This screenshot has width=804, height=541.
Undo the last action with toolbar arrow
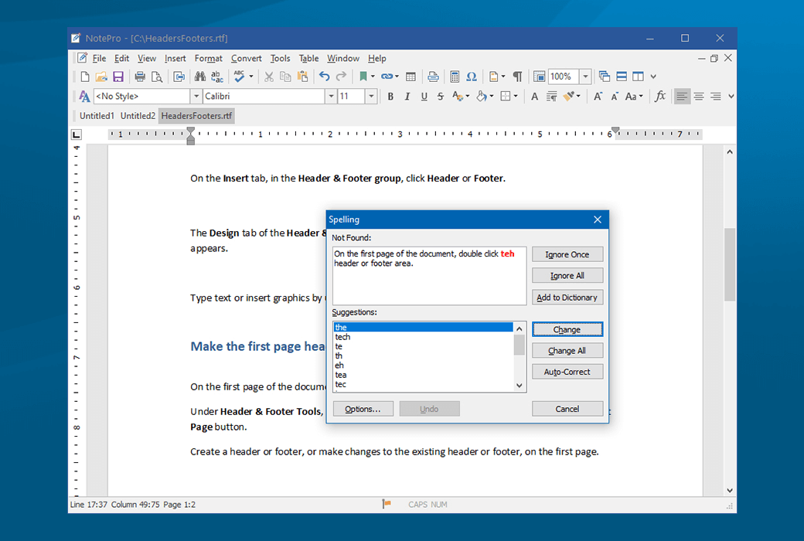[324, 77]
